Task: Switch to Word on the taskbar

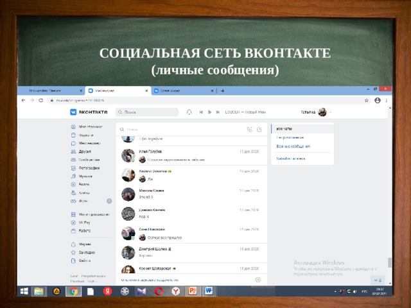Action: (x=209, y=291)
